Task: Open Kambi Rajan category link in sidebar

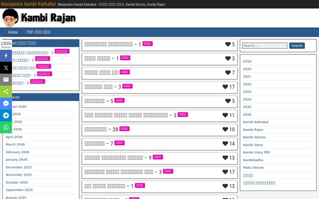Action: tap(253, 130)
